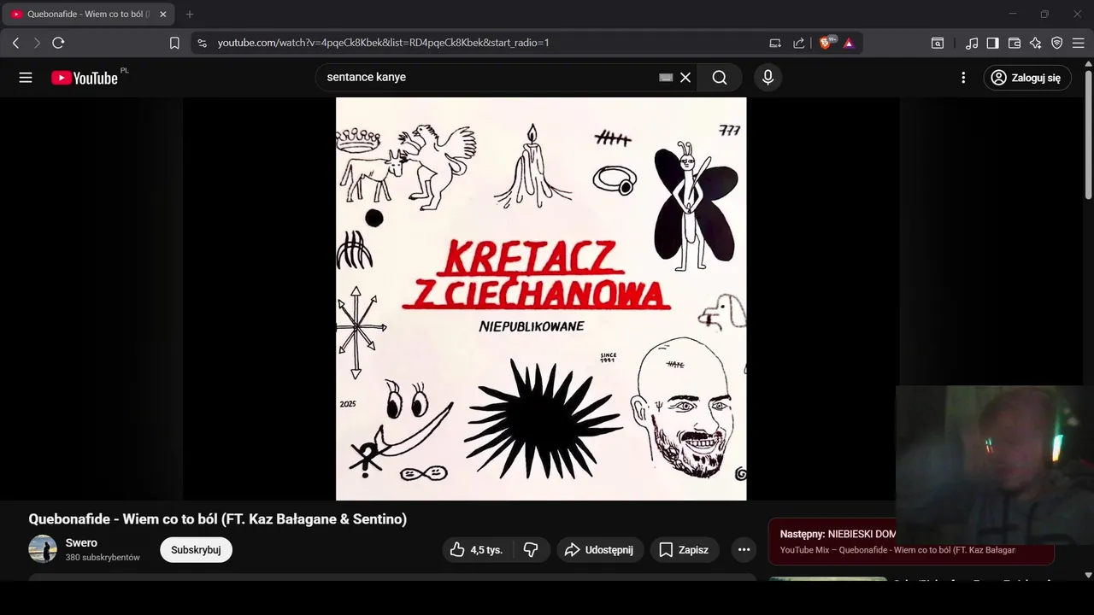Select the Quebonafide - Wiem co to ból tab

[88, 15]
